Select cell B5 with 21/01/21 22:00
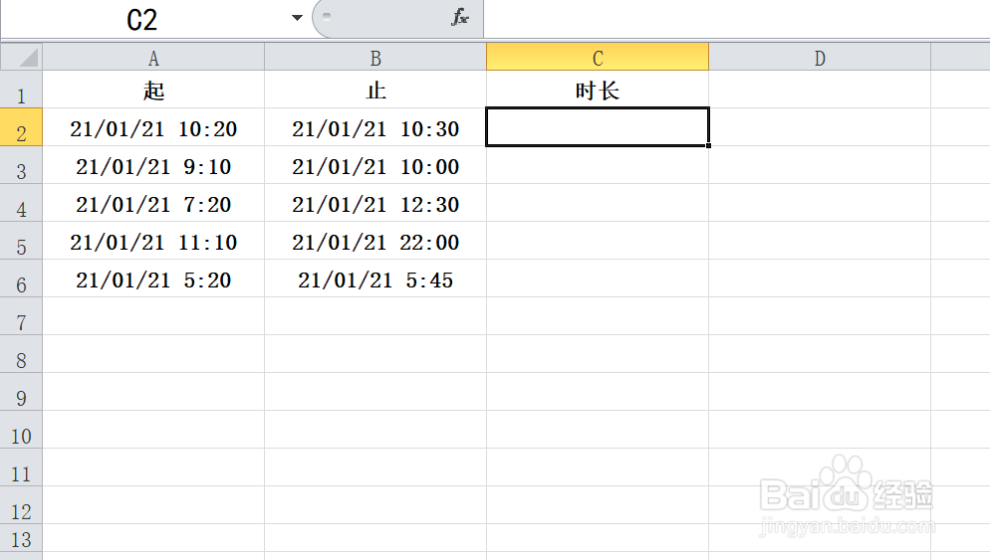This screenshot has height=560, width=990. [375, 242]
